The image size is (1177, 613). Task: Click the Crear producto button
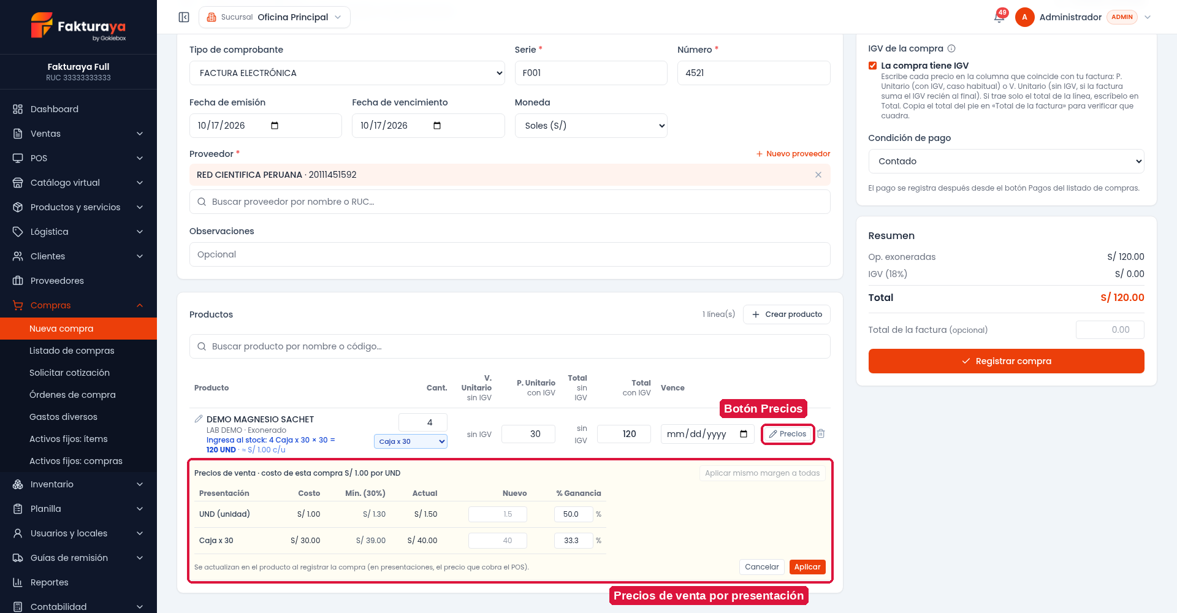coord(787,314)
